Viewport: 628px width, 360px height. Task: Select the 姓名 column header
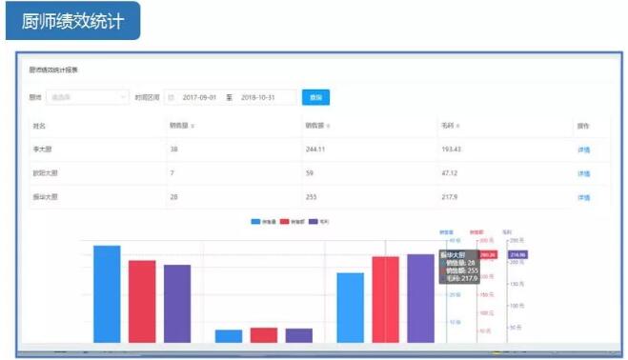pyautogui.click(x=39, y=126)
